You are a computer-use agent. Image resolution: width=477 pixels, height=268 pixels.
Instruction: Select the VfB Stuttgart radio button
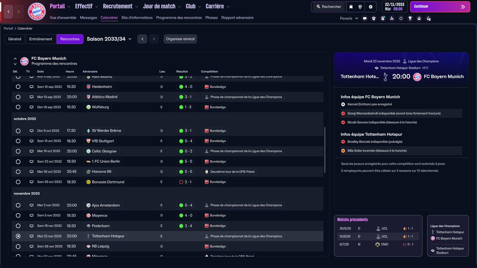[x=18, y=141]
